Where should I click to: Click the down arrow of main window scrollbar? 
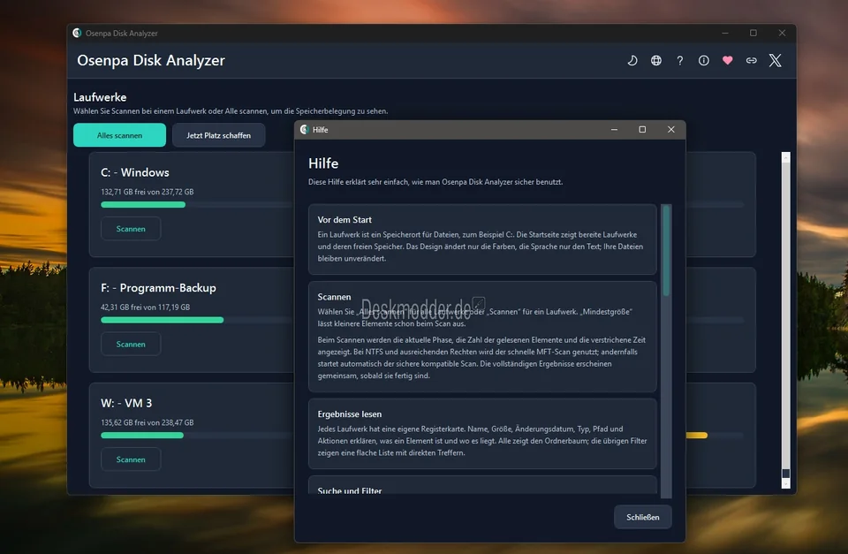[786, 484]
